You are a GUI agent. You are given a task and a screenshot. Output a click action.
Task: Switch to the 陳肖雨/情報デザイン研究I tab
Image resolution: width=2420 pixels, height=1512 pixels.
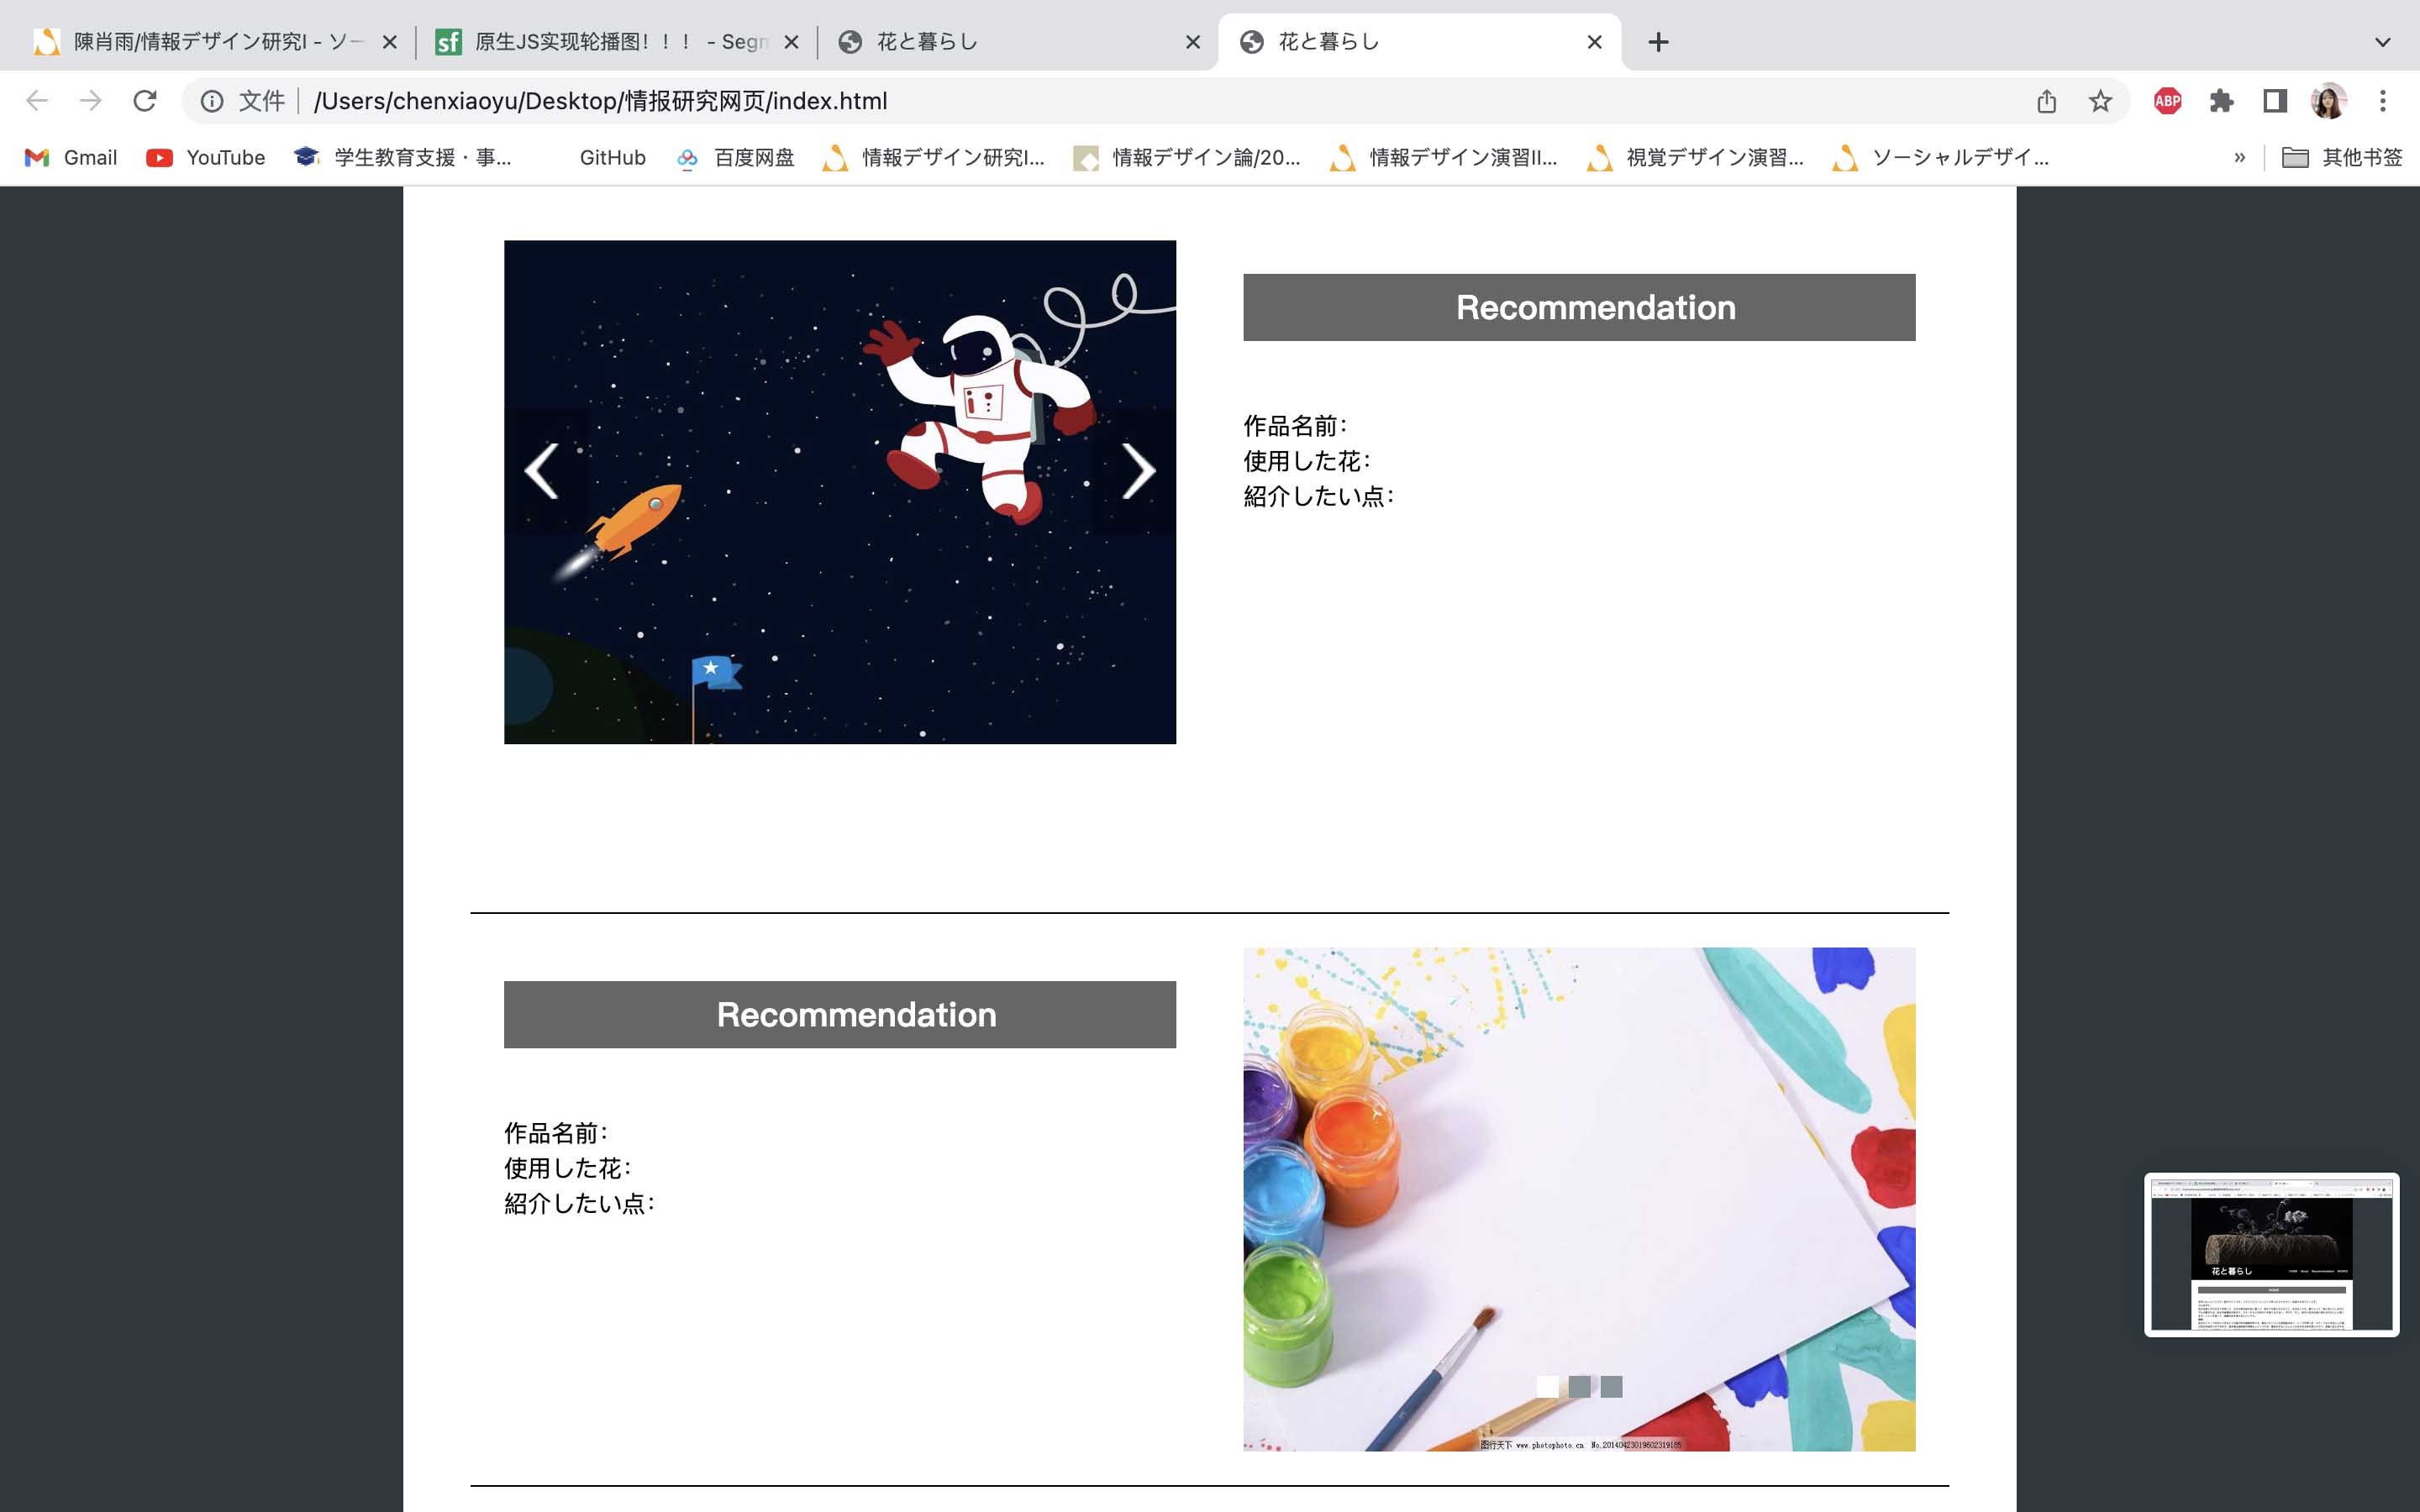(200, 42)
